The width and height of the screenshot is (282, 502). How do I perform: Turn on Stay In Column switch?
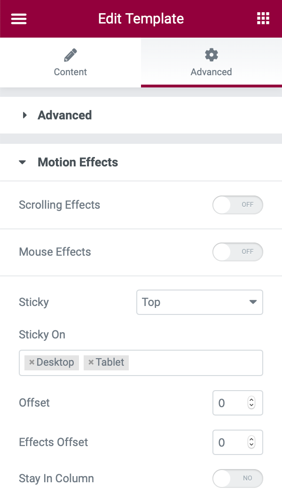237,478
